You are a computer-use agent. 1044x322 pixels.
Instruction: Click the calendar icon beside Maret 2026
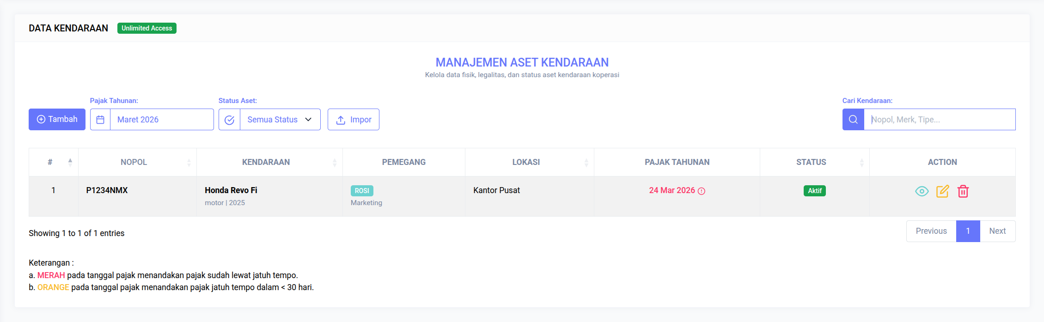(x=100, y=120)
